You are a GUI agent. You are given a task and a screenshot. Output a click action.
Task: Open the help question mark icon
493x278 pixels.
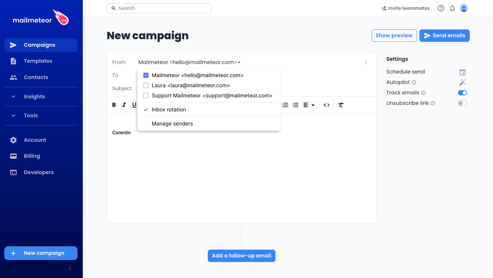441,8
